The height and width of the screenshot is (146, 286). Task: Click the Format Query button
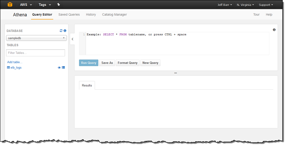point(127,63)
